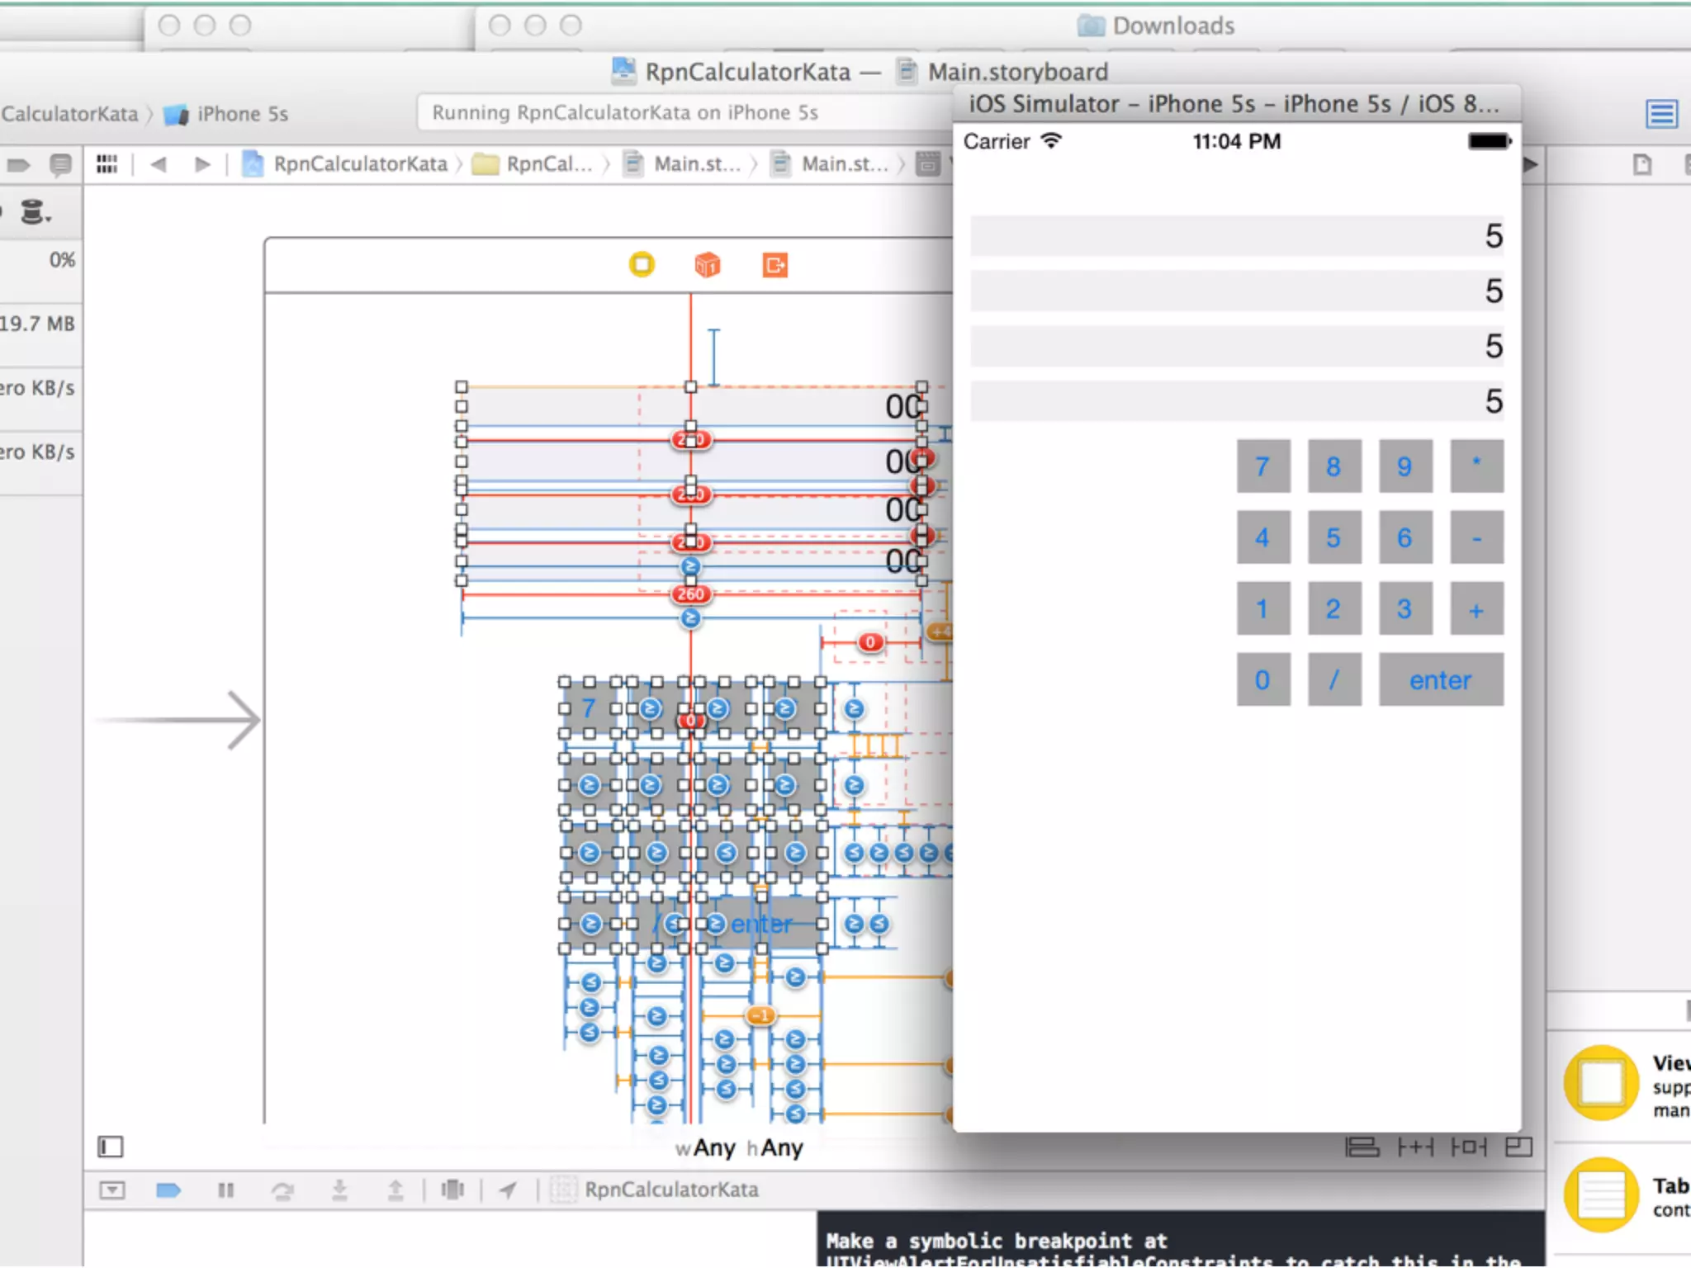Image resolution: width=1691 pixels, height=1268 pixels.
Task: Hide the debug area
Action: click(112, 1190)
